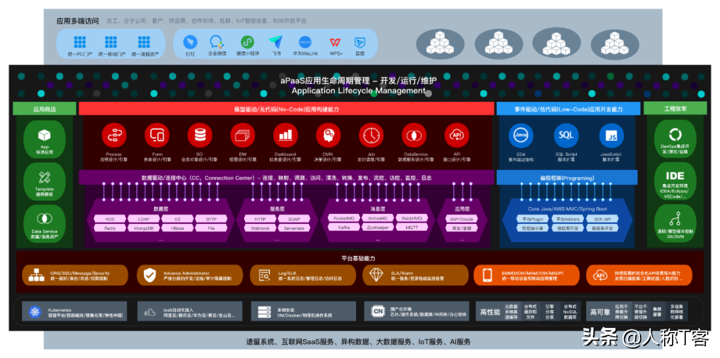
Task: Select the red API cloud icon
Action: tap(457, 135)
